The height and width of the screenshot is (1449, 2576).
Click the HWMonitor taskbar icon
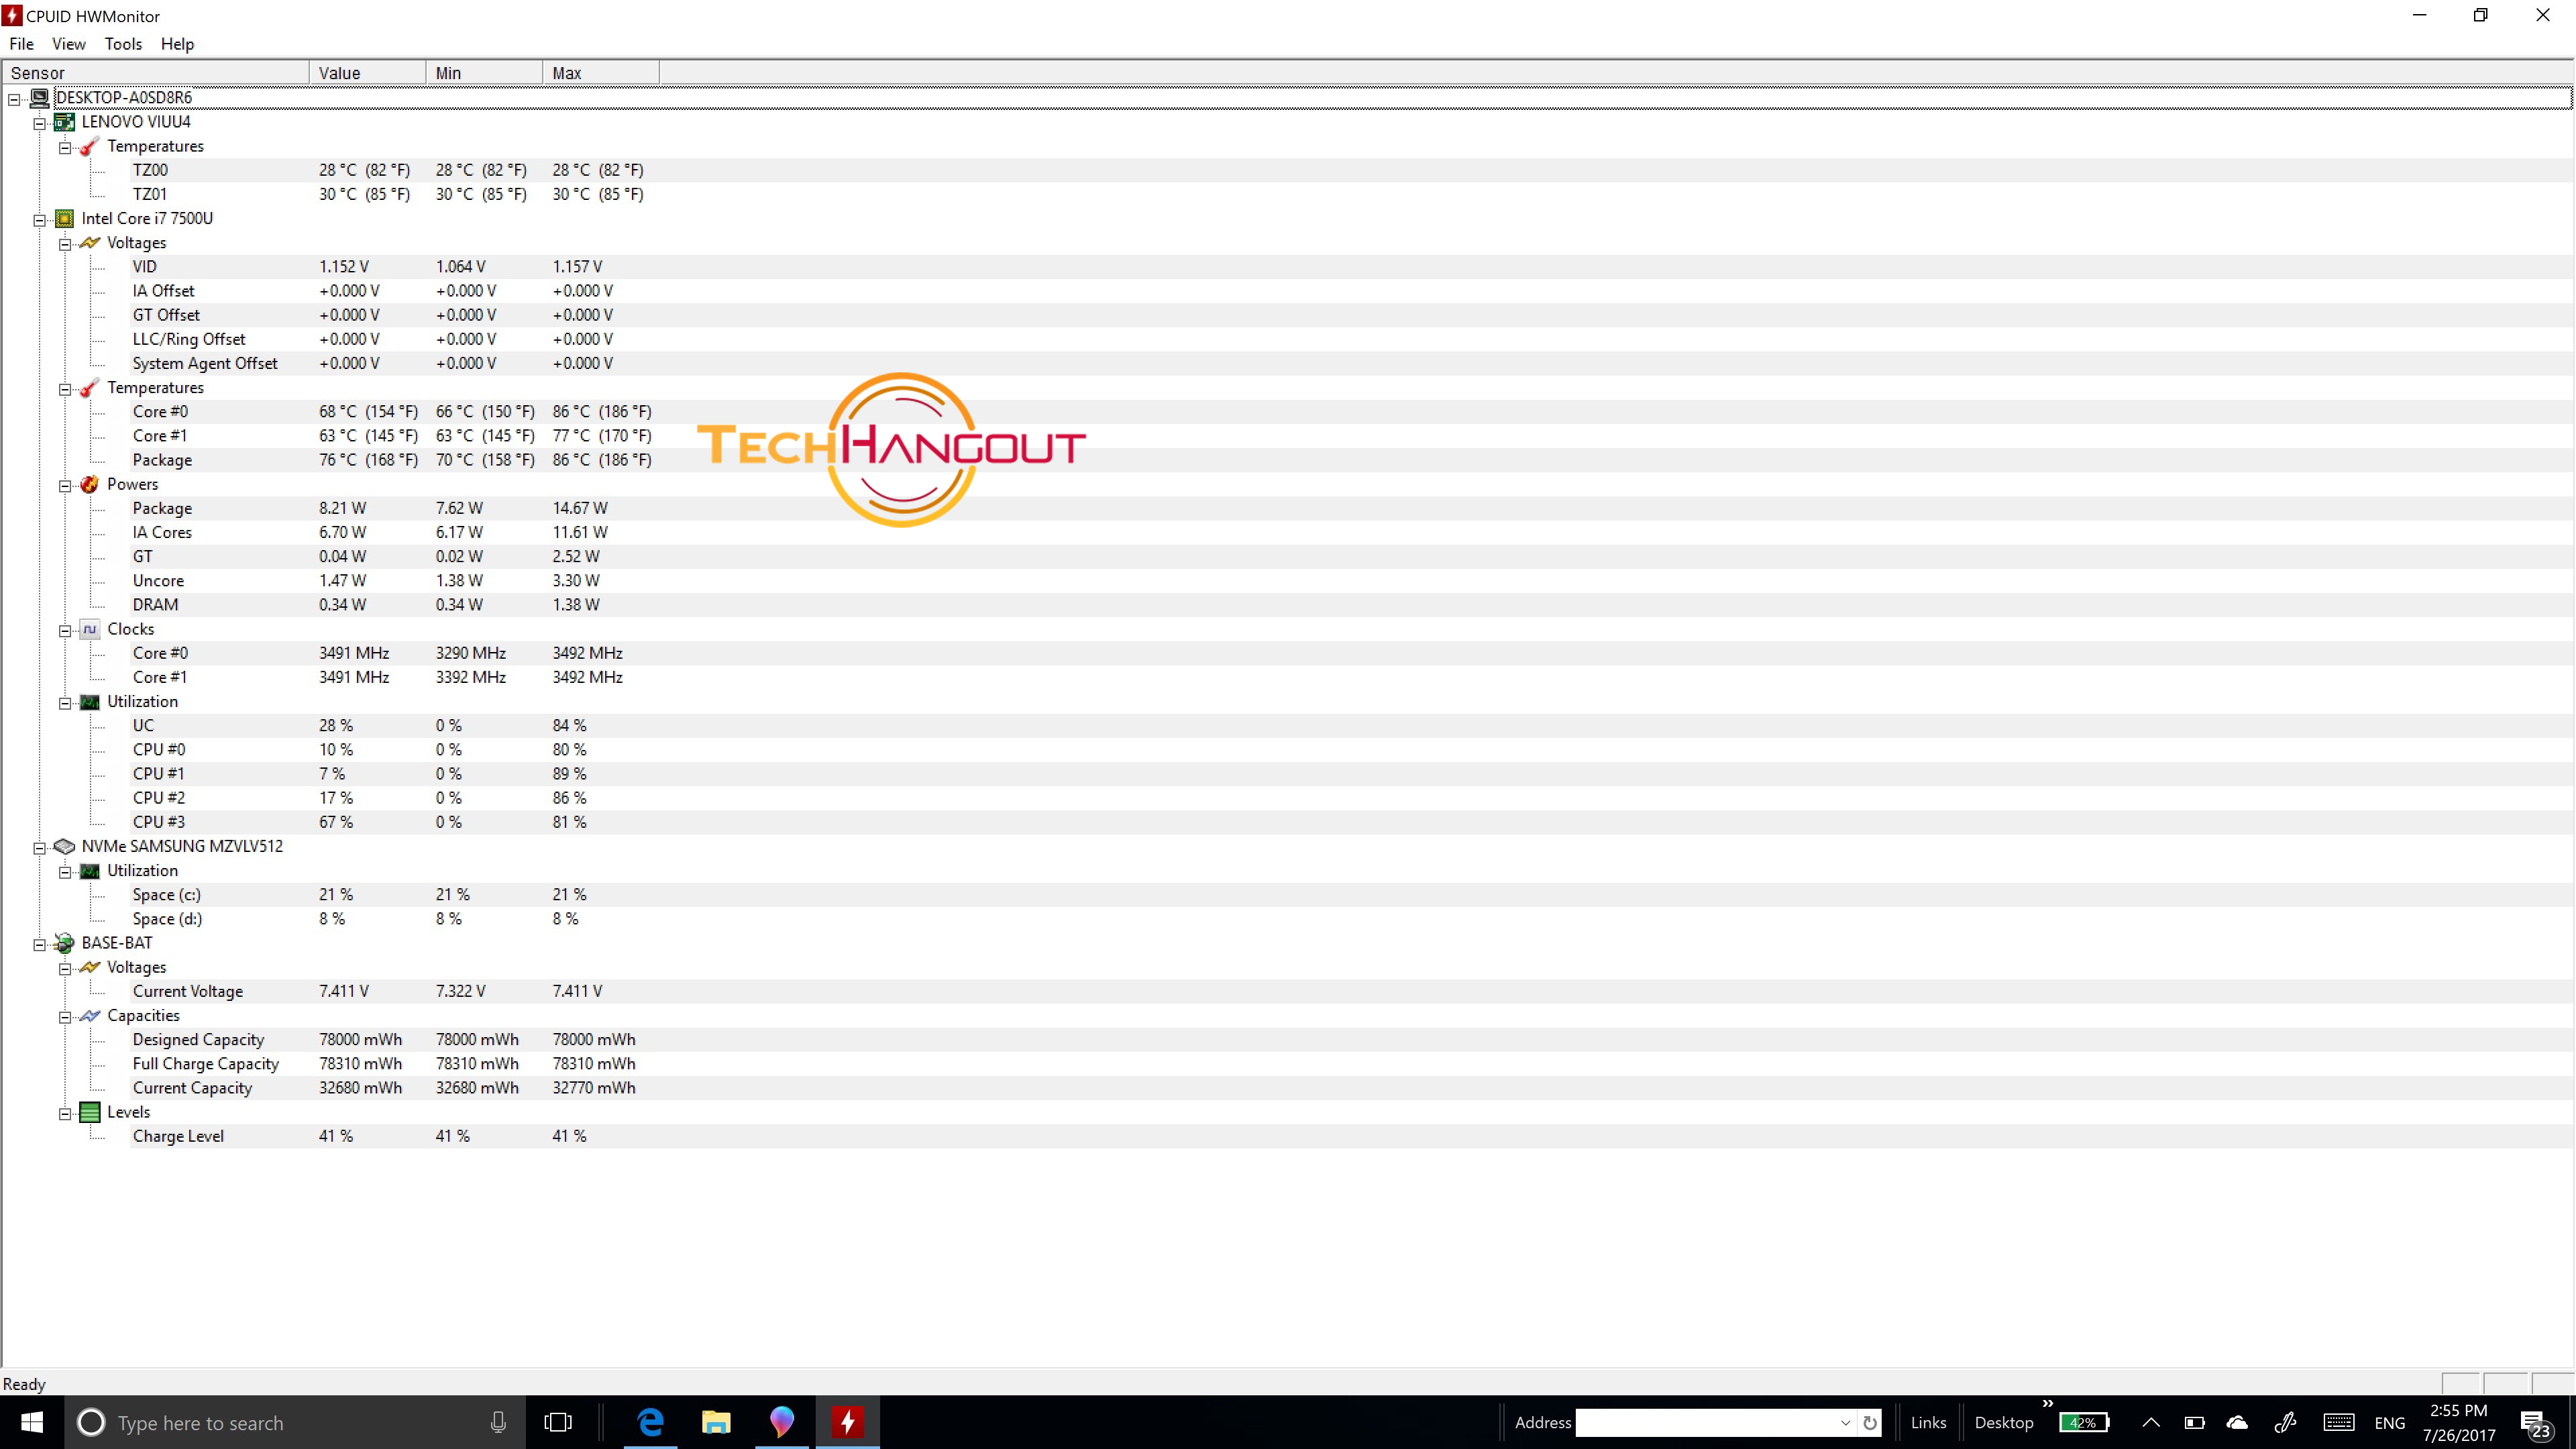[x=848, y=1422]
